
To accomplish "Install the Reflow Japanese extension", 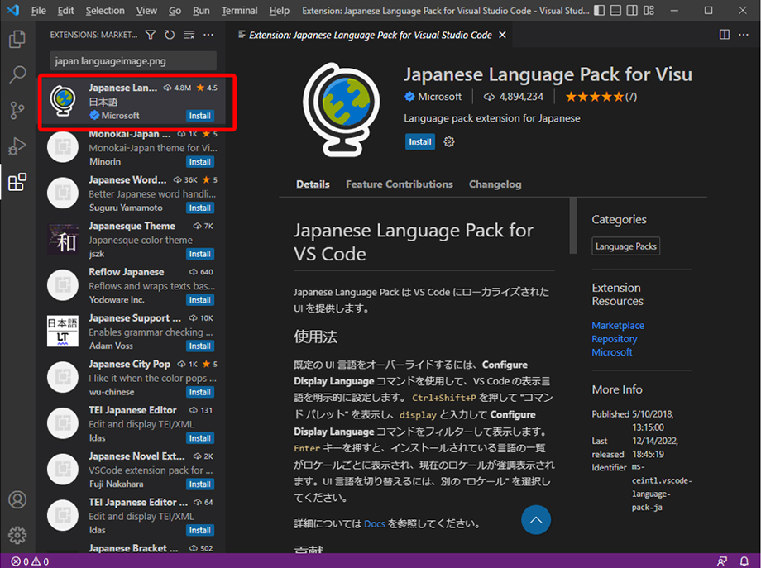I will pos(200,300).
